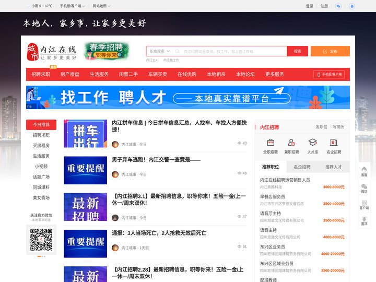Open the 更多服务 navigation item
Image resolution: width=376 pixels, height=282 pixels.
pyautogui.click(x=275, y=74)
